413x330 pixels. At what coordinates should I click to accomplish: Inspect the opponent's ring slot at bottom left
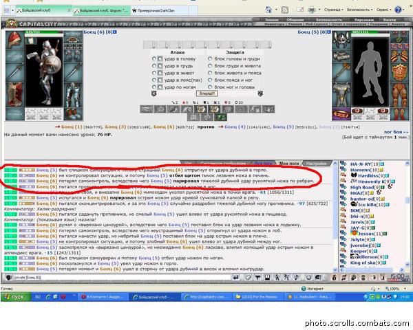point(341,114)
